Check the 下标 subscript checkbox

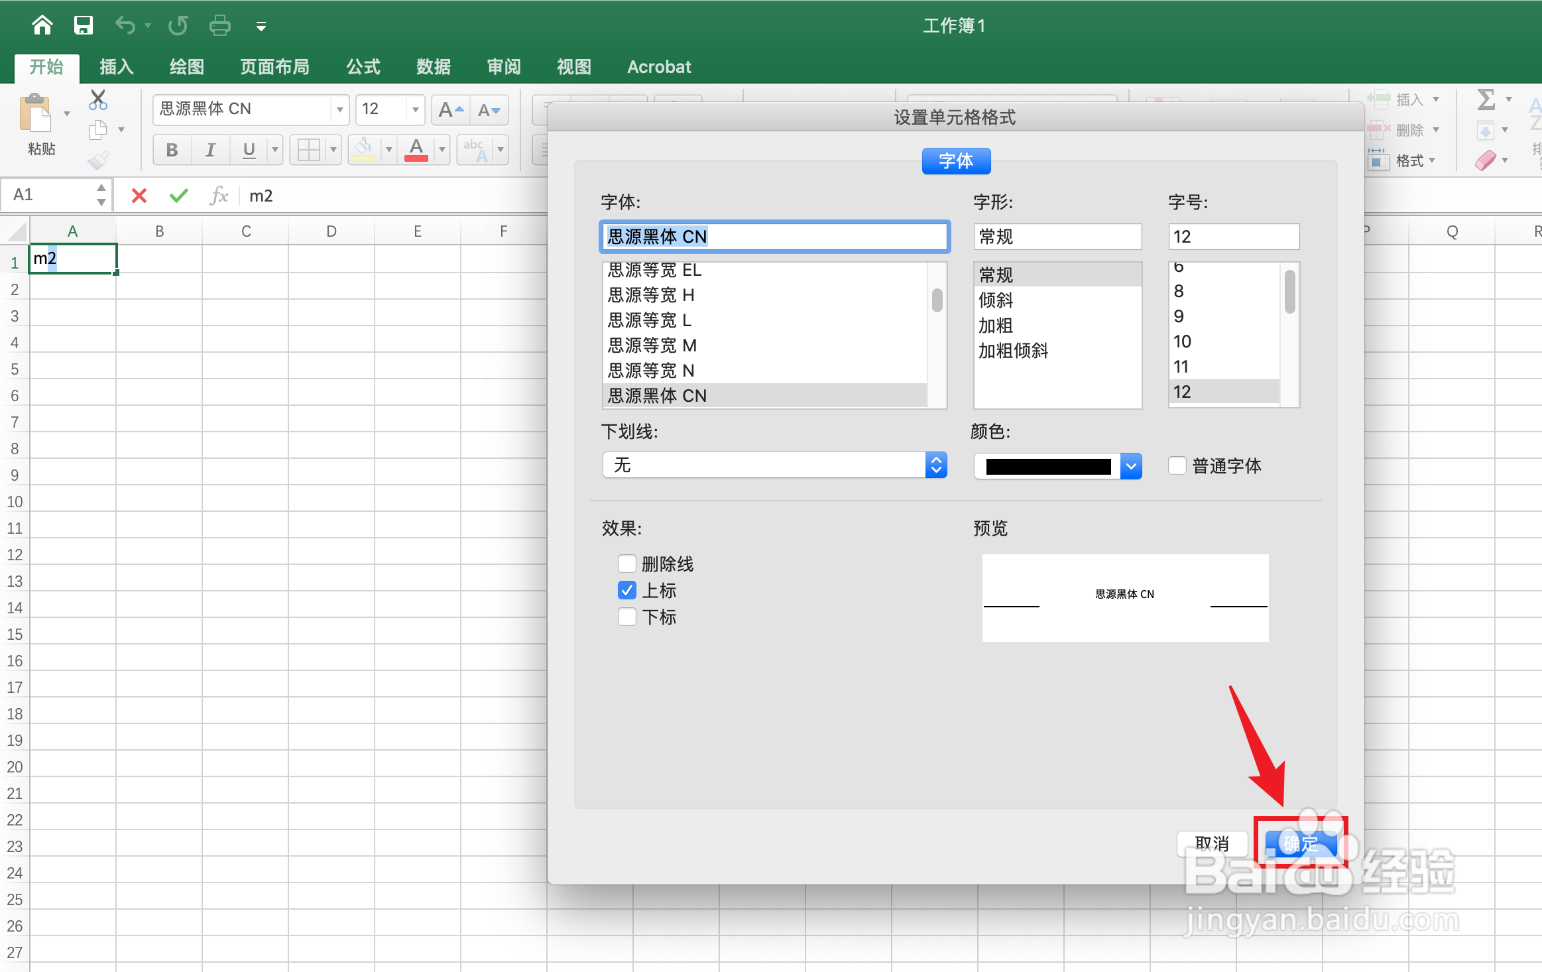tap(626, 617)
